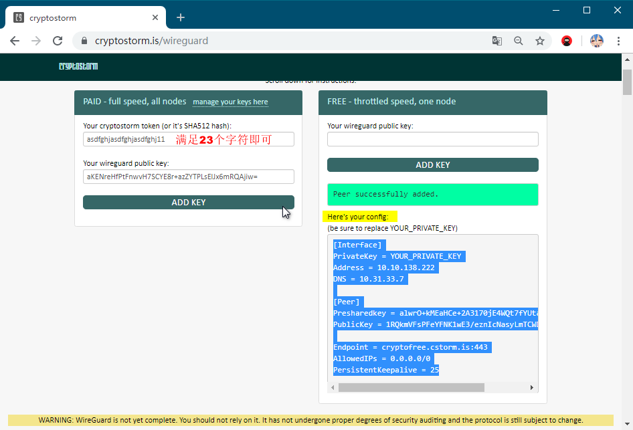
Task: Open the manage your keys here link
Action: [230, 102]
